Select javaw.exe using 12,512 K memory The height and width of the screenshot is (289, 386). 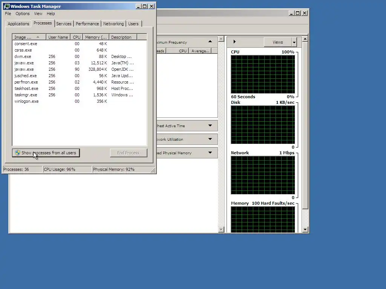point(79,63)
